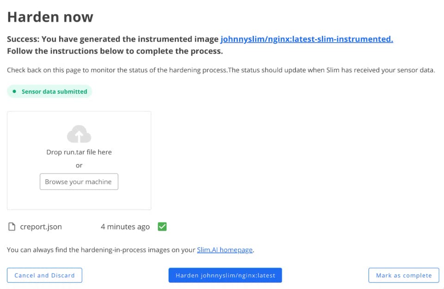Click the Harden now heading

[x=50, y=17]
